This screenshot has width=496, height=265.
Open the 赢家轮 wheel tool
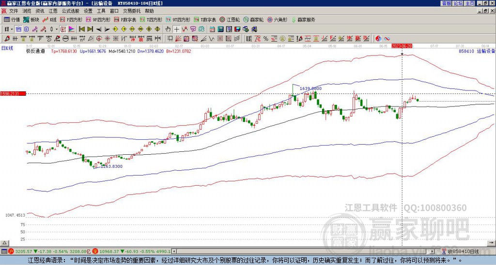253,19
